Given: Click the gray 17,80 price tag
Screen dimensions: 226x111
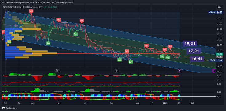Looking at the screenshot, I should coord(219,57).
